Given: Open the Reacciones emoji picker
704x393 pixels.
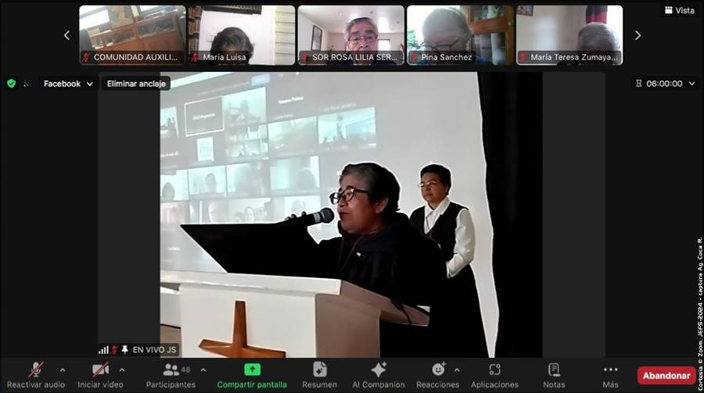Looking at the screenshot, I should [x=438, y=376].
